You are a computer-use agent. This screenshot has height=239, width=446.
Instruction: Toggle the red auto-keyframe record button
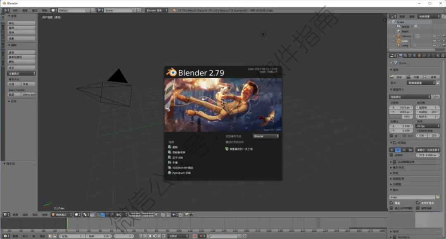(x=195, y=236)
